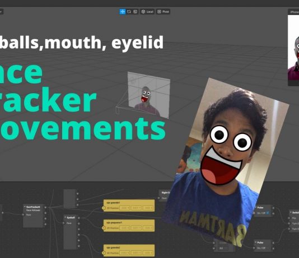Toggle Local coordinate space button
Image resolution: width=299 pixels, height=258 pixels.
click(x=147, y=12)
